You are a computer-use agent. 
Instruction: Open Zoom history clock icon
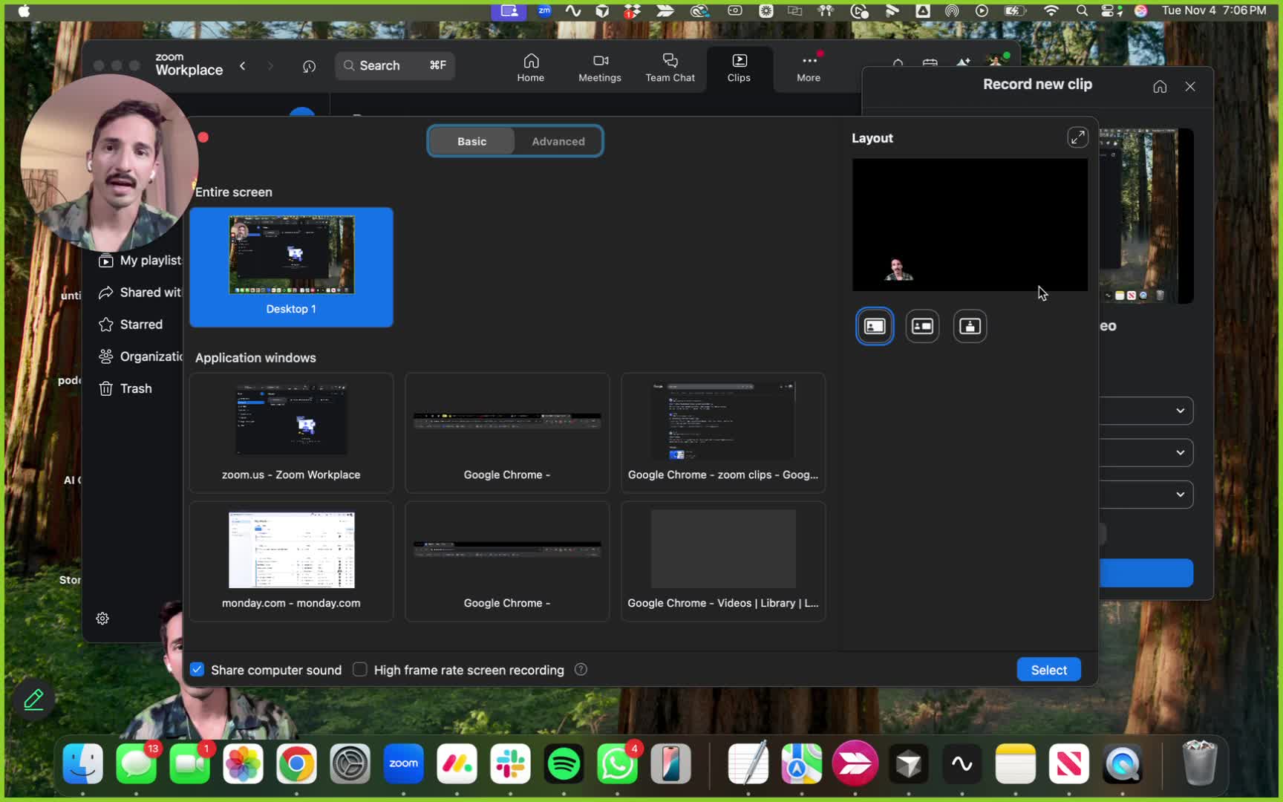(x=309, y=67)
